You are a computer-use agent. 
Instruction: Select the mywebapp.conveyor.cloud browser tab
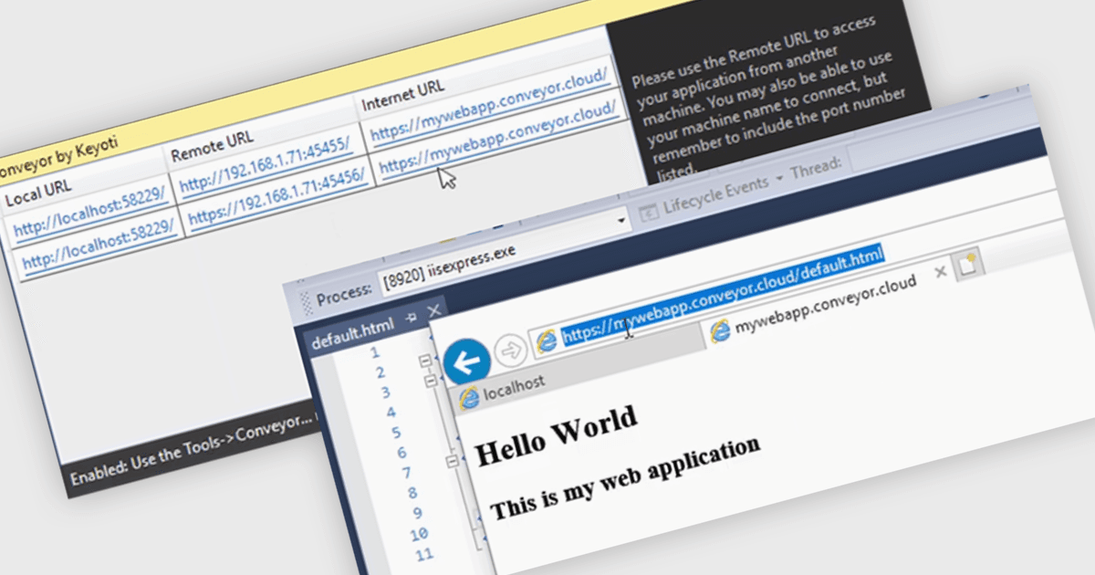(x=826, y=305)
